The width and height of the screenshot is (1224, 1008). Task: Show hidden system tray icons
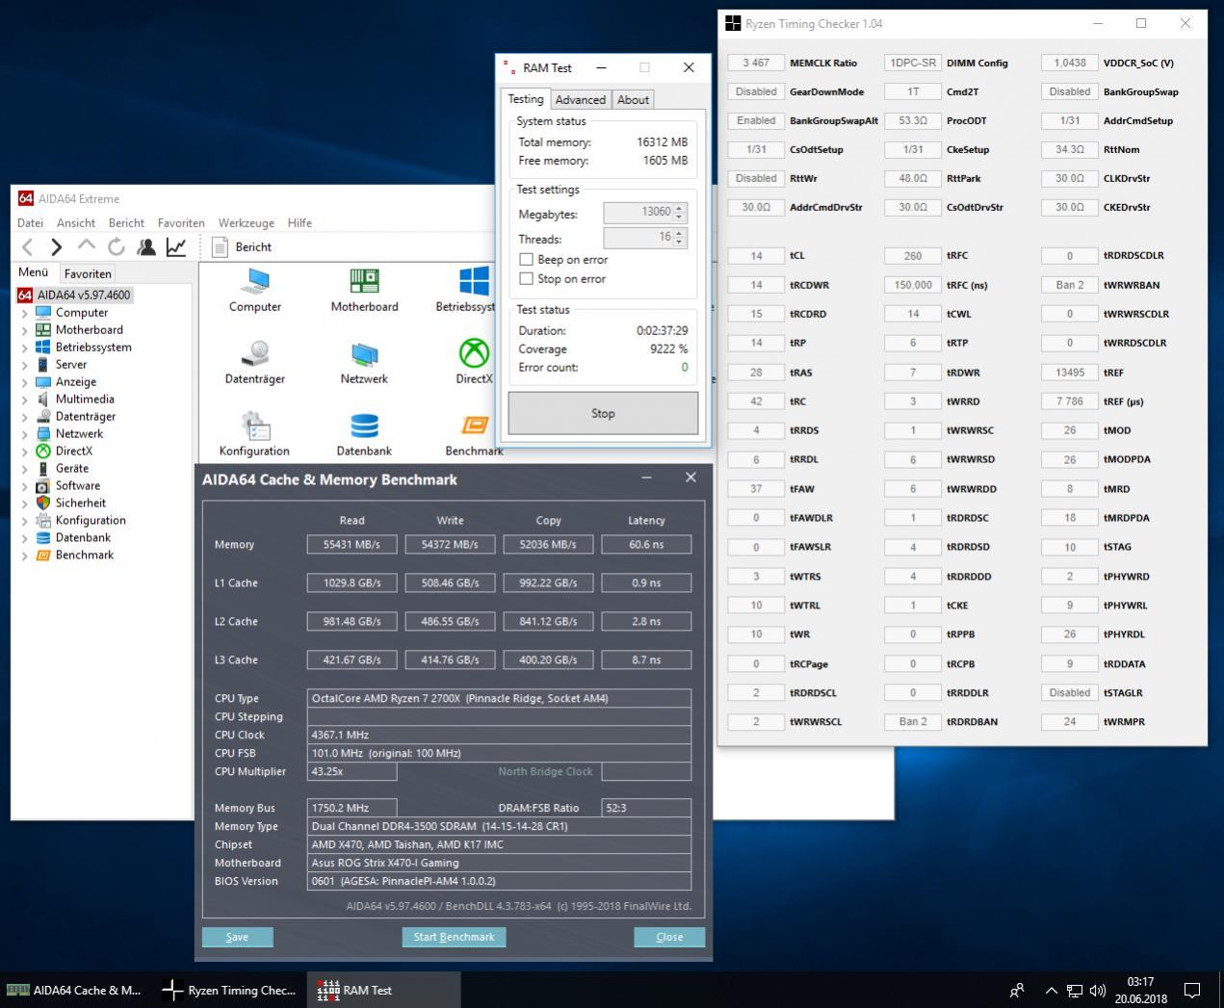1052,990
